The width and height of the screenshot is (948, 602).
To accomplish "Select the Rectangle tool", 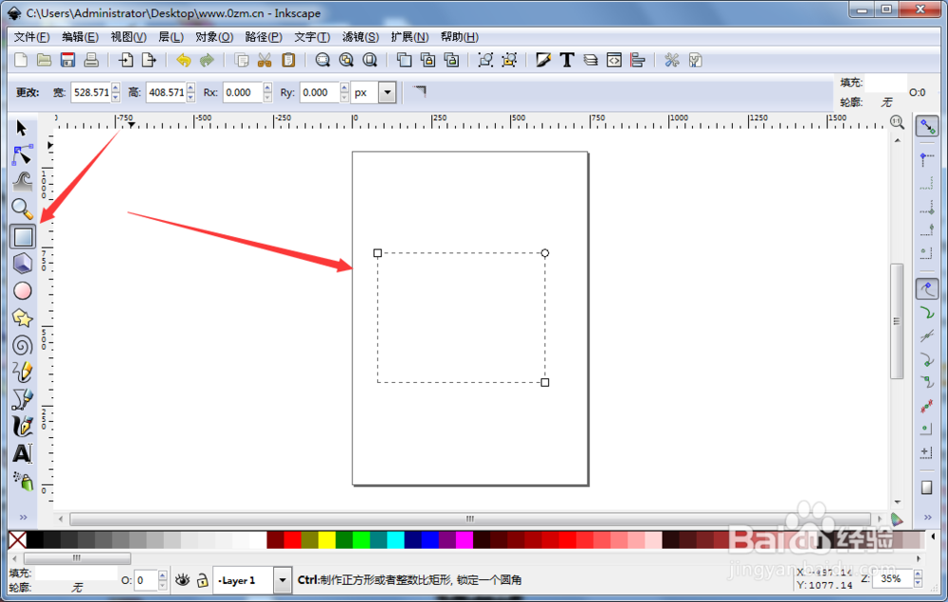I will [23, 237].
